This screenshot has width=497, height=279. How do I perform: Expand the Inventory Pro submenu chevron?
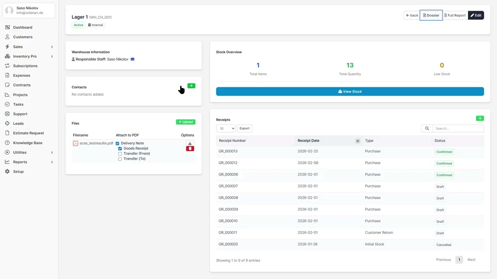point(52,57)
